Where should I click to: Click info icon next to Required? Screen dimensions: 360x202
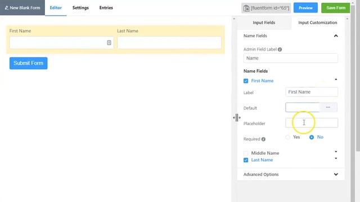[x=263, y=139]
